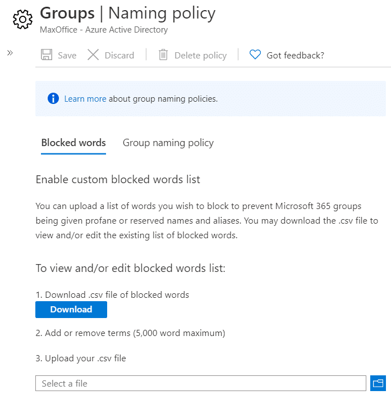This screenshot has height=404, width=391.
Task: Click the MaxOffice - Azure Active Directory subtitle
Action: click(x=104, y=30)
